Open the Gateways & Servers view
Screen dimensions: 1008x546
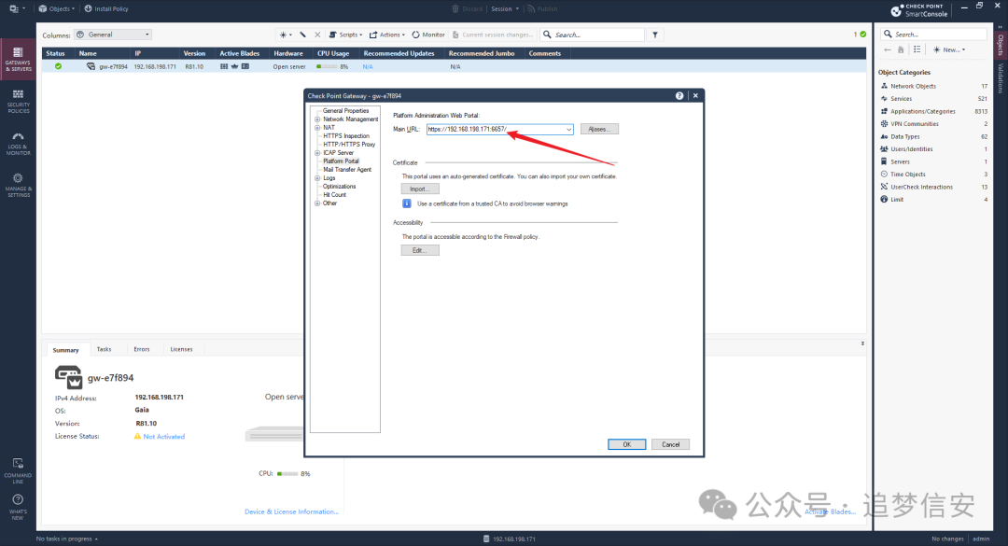18,59
